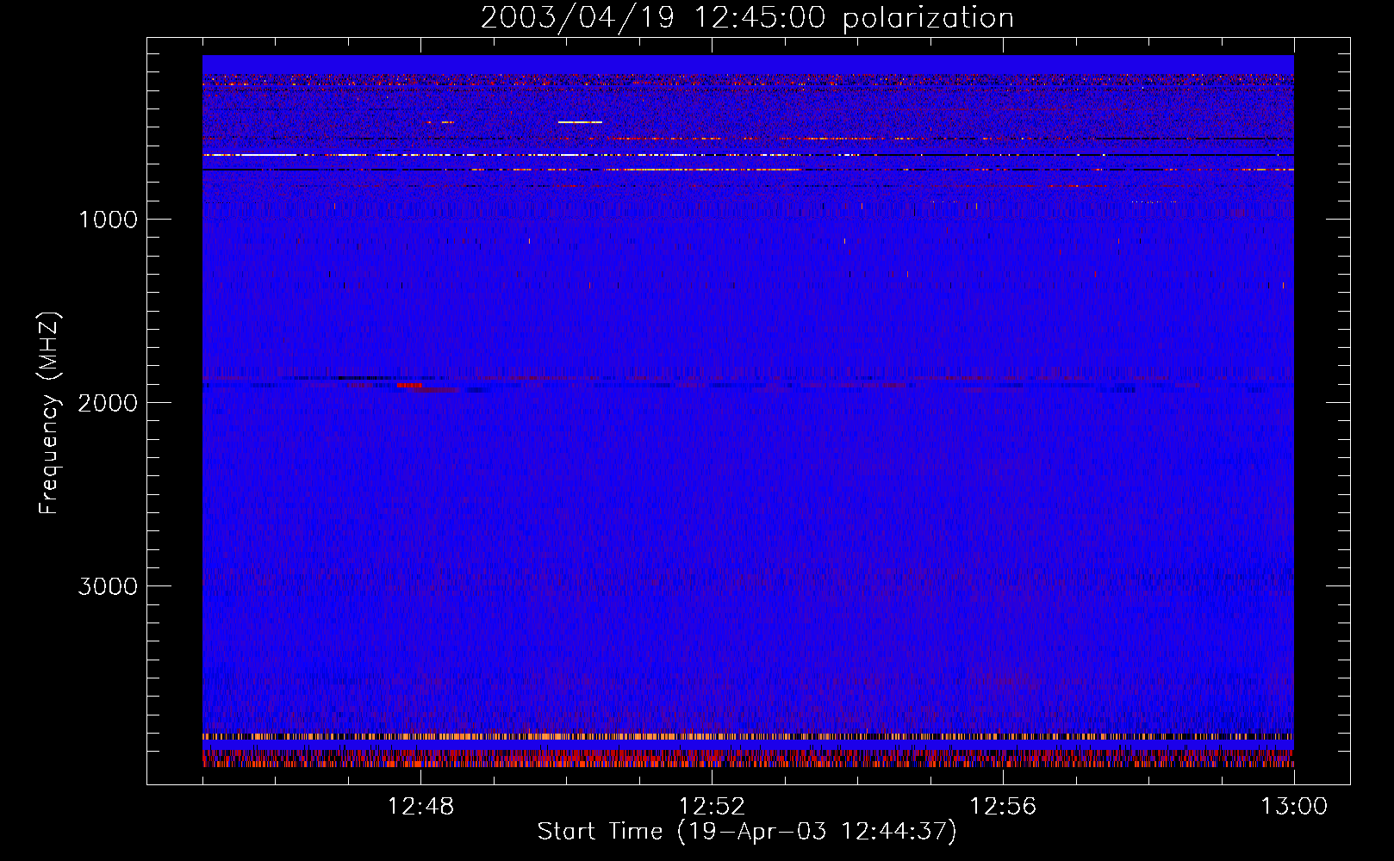Click the bright white horizontal line above 1000 MHz
Viewport: 1394px width, 861px height.
250,155
